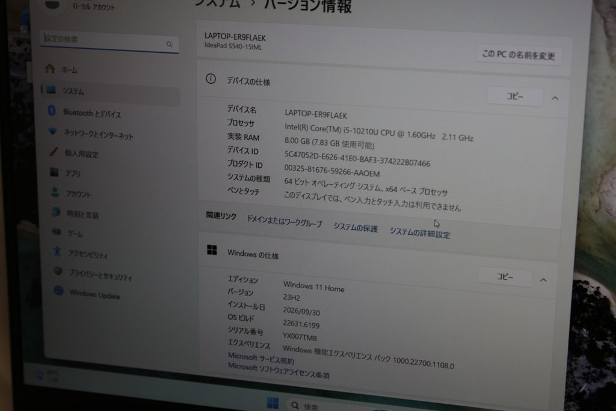Open 個人用設定 in sidebar
Screen dimensions: 616x411
tap(82, 154)
